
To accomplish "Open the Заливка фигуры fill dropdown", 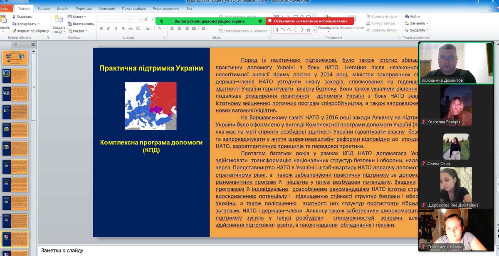I will tap(384, 17).
